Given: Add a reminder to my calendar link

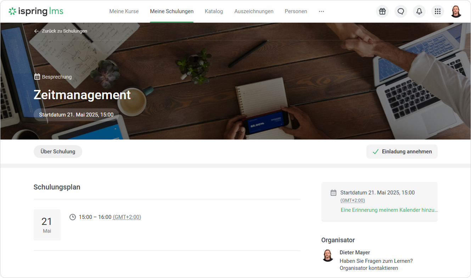Looking at the screenshot, I should pyautogui.click(x=389, y=210).
